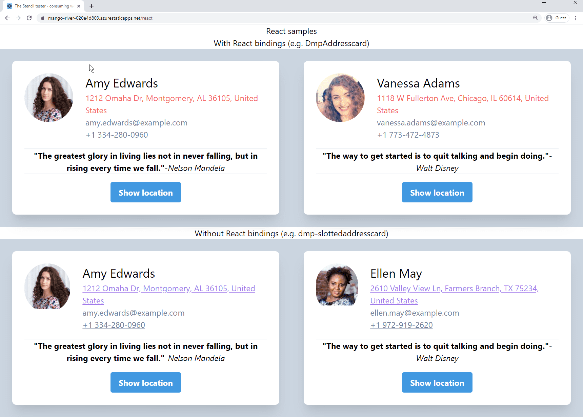Click Ellen May's avatar picture
Screen dimensions: 583x417
pos(337,285)
